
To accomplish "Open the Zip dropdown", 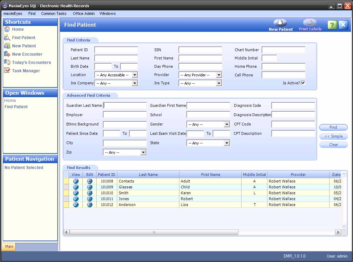I will point(143,152).
